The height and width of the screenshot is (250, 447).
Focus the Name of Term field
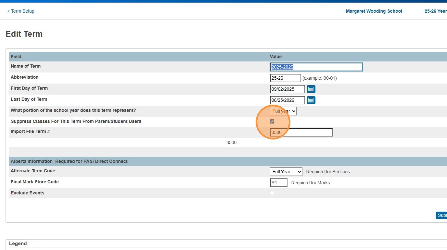316,67
